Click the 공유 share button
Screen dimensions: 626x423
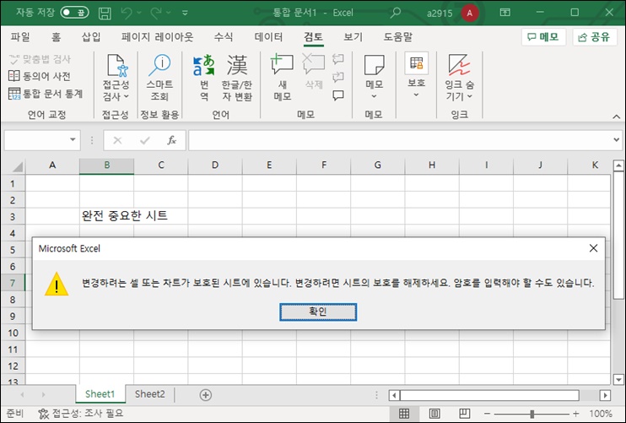coord(595,37)
